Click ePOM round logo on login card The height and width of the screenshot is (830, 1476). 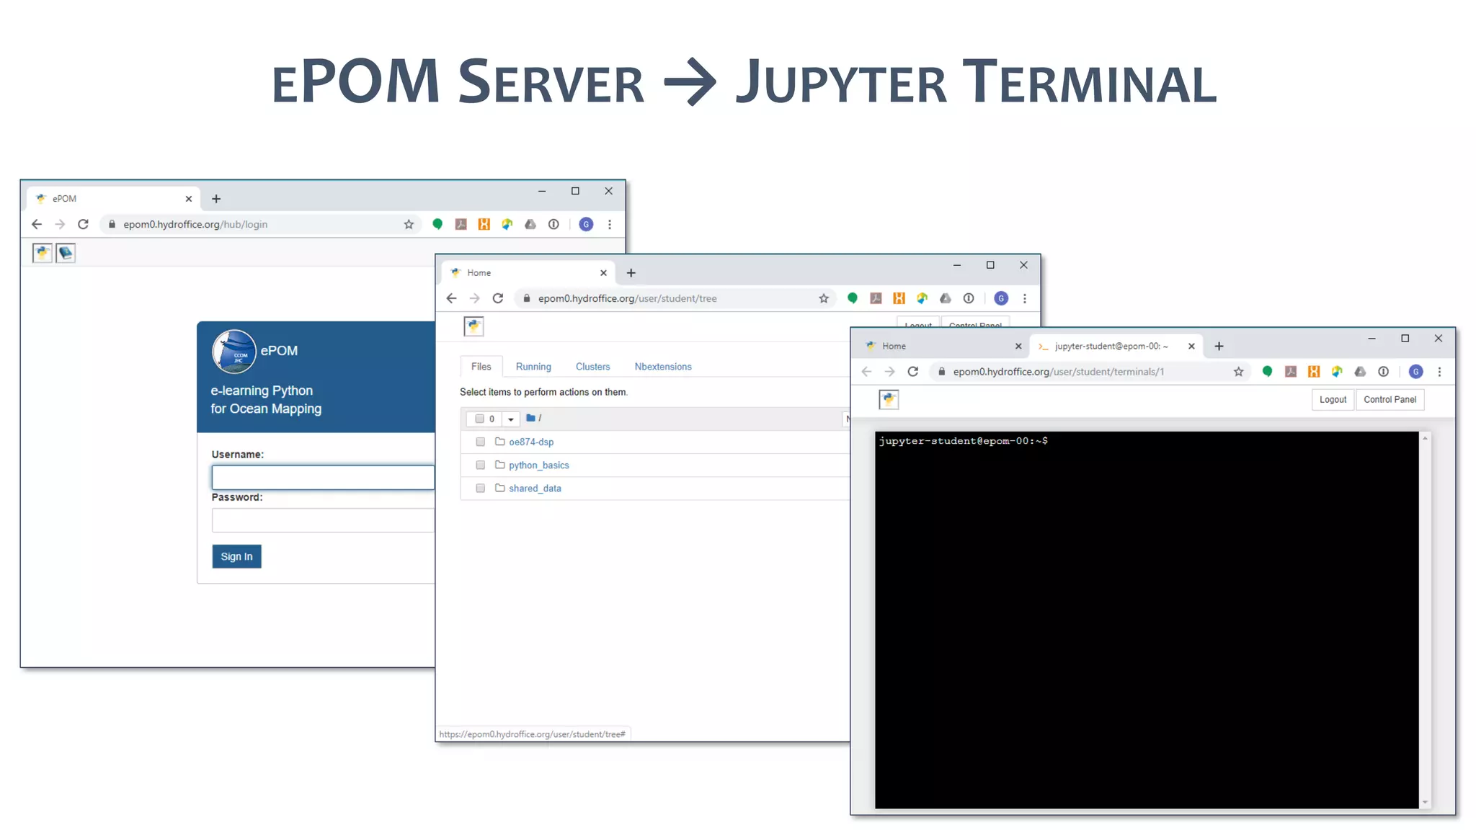(234, 352)
